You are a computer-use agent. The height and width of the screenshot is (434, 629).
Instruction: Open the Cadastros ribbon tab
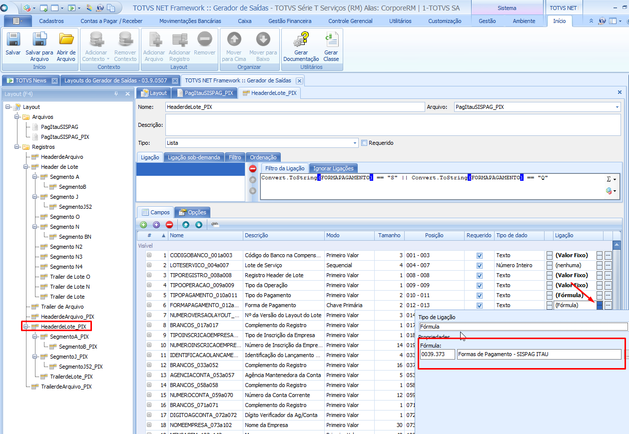pyautogui.click(x=51, y=21)
